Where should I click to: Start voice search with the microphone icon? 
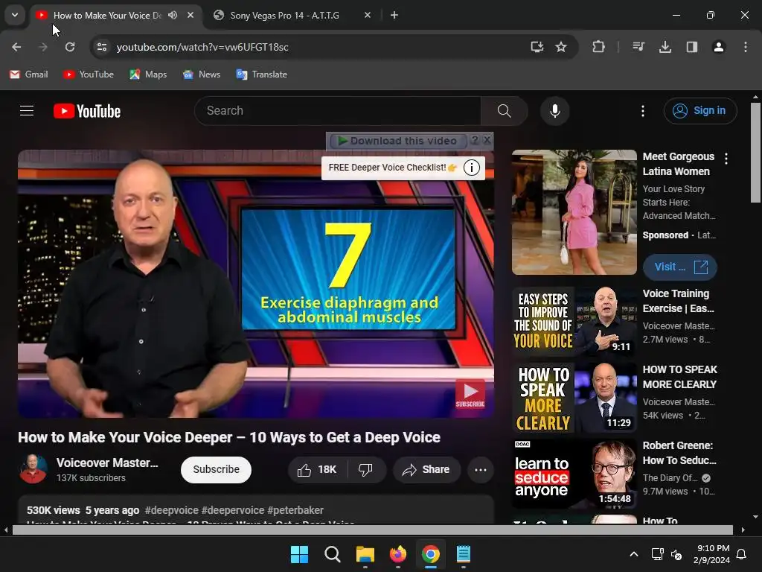click(x=554, y=111)
